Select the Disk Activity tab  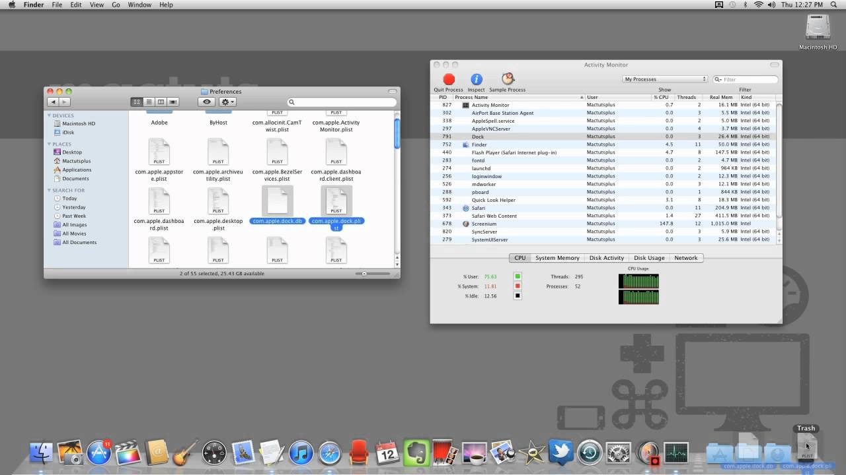(607, 258)
